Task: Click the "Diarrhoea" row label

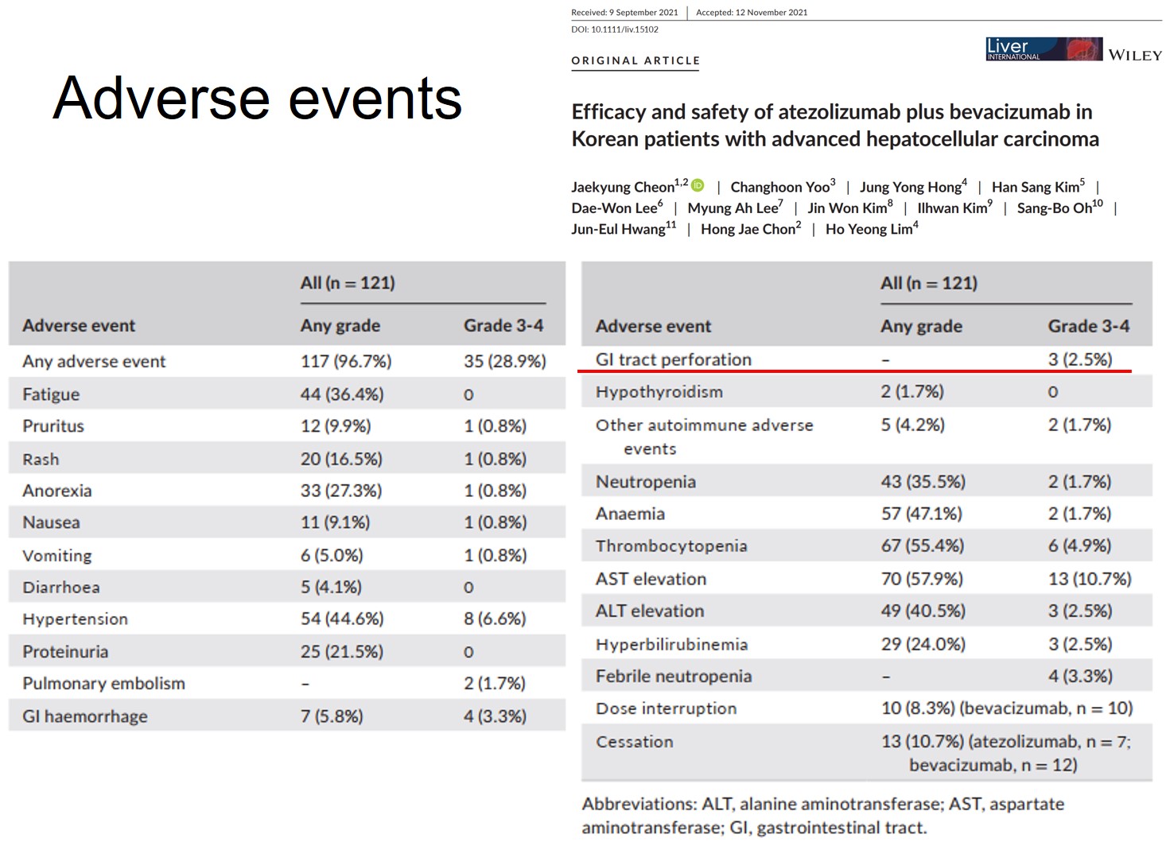Action: click(61, 588)
